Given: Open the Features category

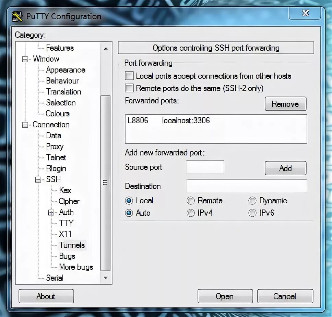Looking at the screenshot, I should [x=60, y=48].
